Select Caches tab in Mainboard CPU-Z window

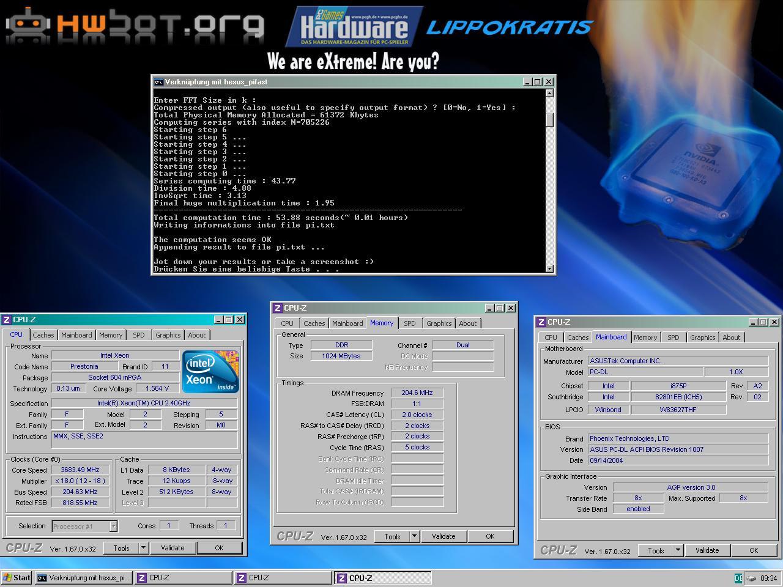click(578, 338)
